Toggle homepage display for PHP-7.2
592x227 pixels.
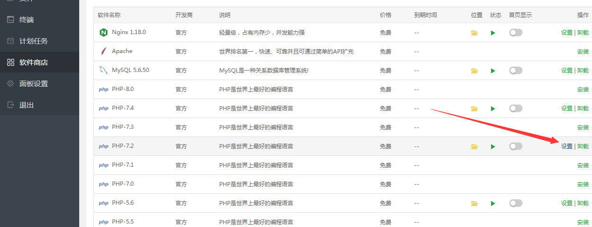click(516, 146)
